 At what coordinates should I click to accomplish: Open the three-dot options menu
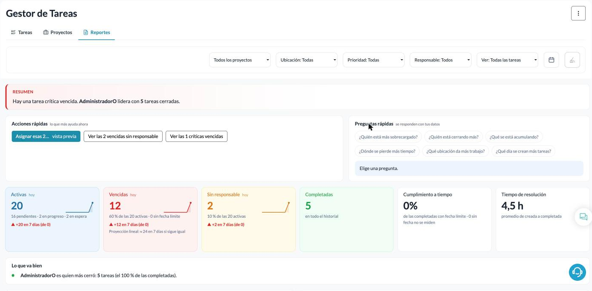pos(578,13)
